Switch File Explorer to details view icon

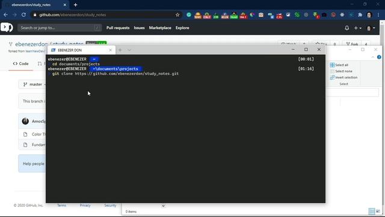(x=372, y=212)
